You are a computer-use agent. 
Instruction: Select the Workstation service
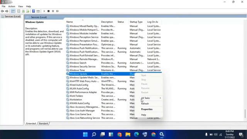tap(100, 100)
